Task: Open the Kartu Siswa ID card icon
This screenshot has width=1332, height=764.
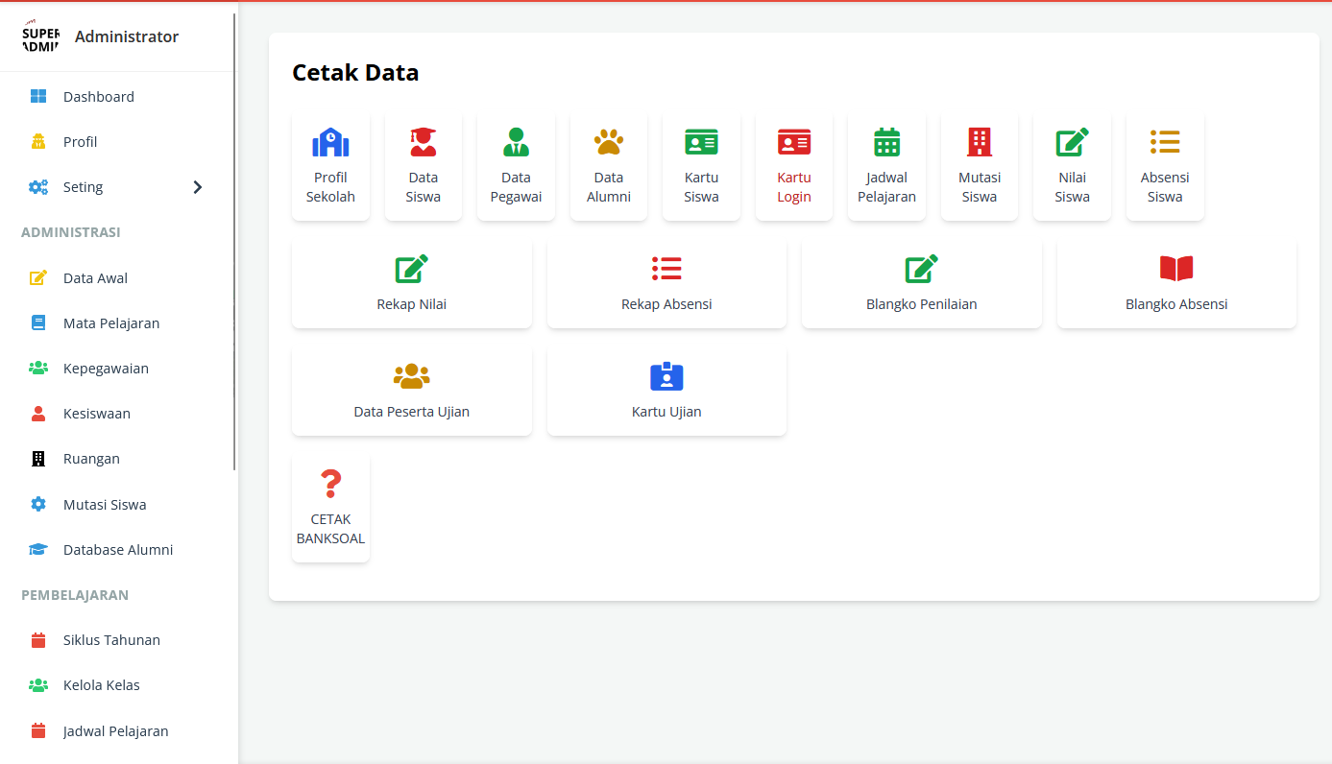Action: point(701,142)
